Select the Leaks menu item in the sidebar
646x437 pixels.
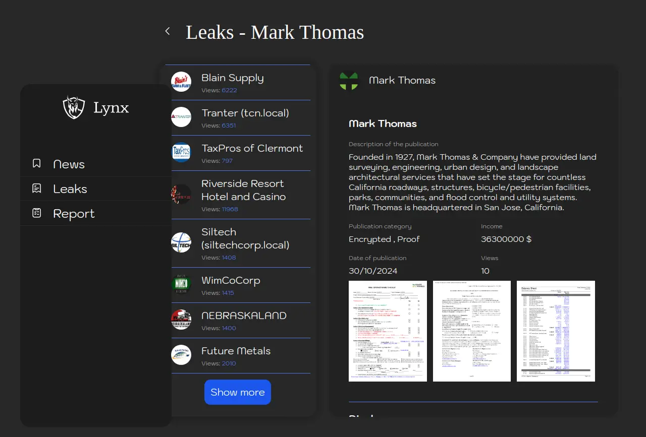70,189
